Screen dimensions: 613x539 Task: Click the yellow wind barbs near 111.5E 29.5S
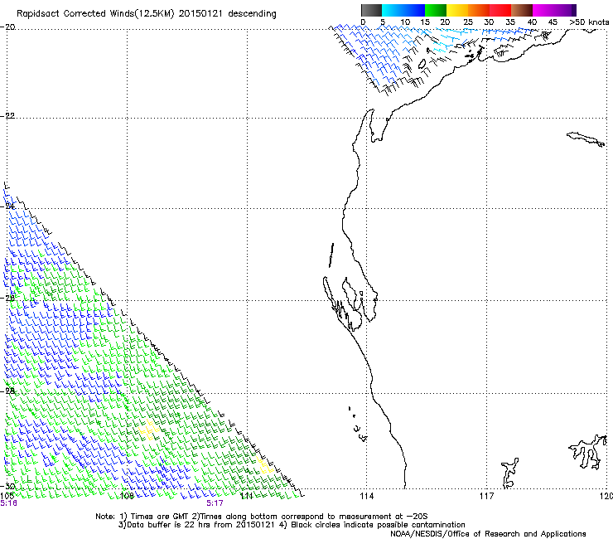click(x=265, y=464)
